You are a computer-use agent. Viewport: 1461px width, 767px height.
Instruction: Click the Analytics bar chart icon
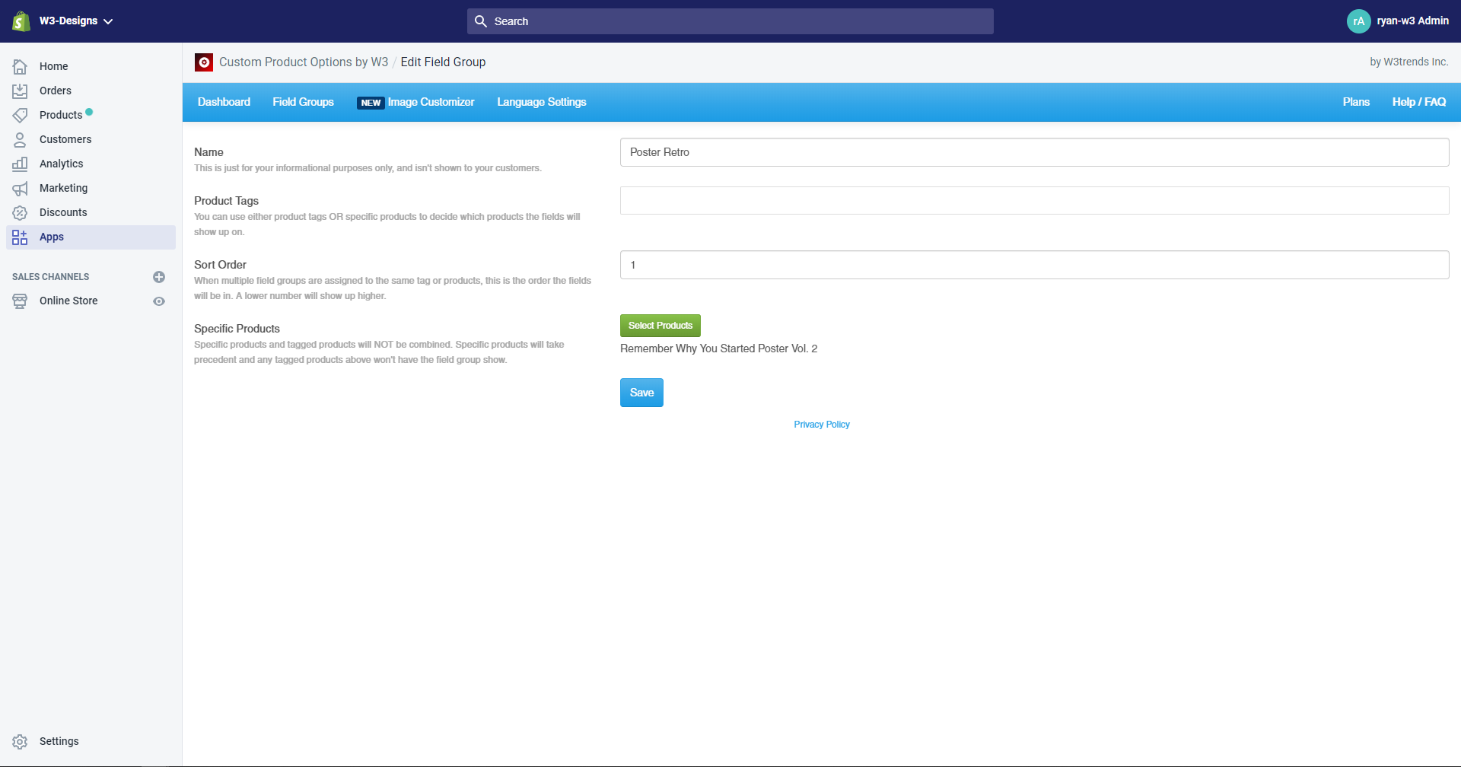pos(20,164)
